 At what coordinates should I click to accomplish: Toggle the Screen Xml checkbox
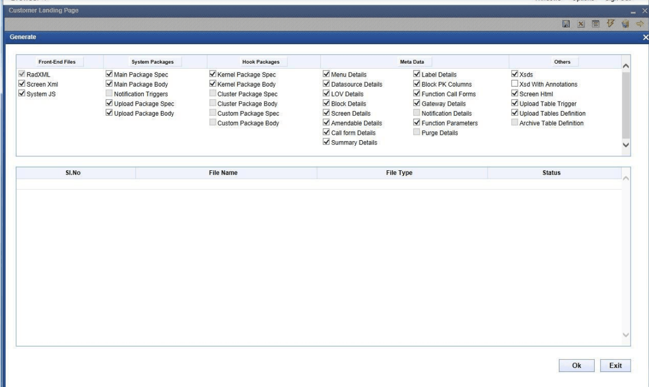coord(22,84)
